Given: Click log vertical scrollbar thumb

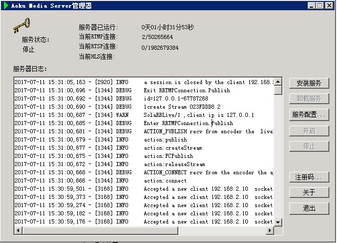Looking at the screenshot, I should (x=278, y=90).
